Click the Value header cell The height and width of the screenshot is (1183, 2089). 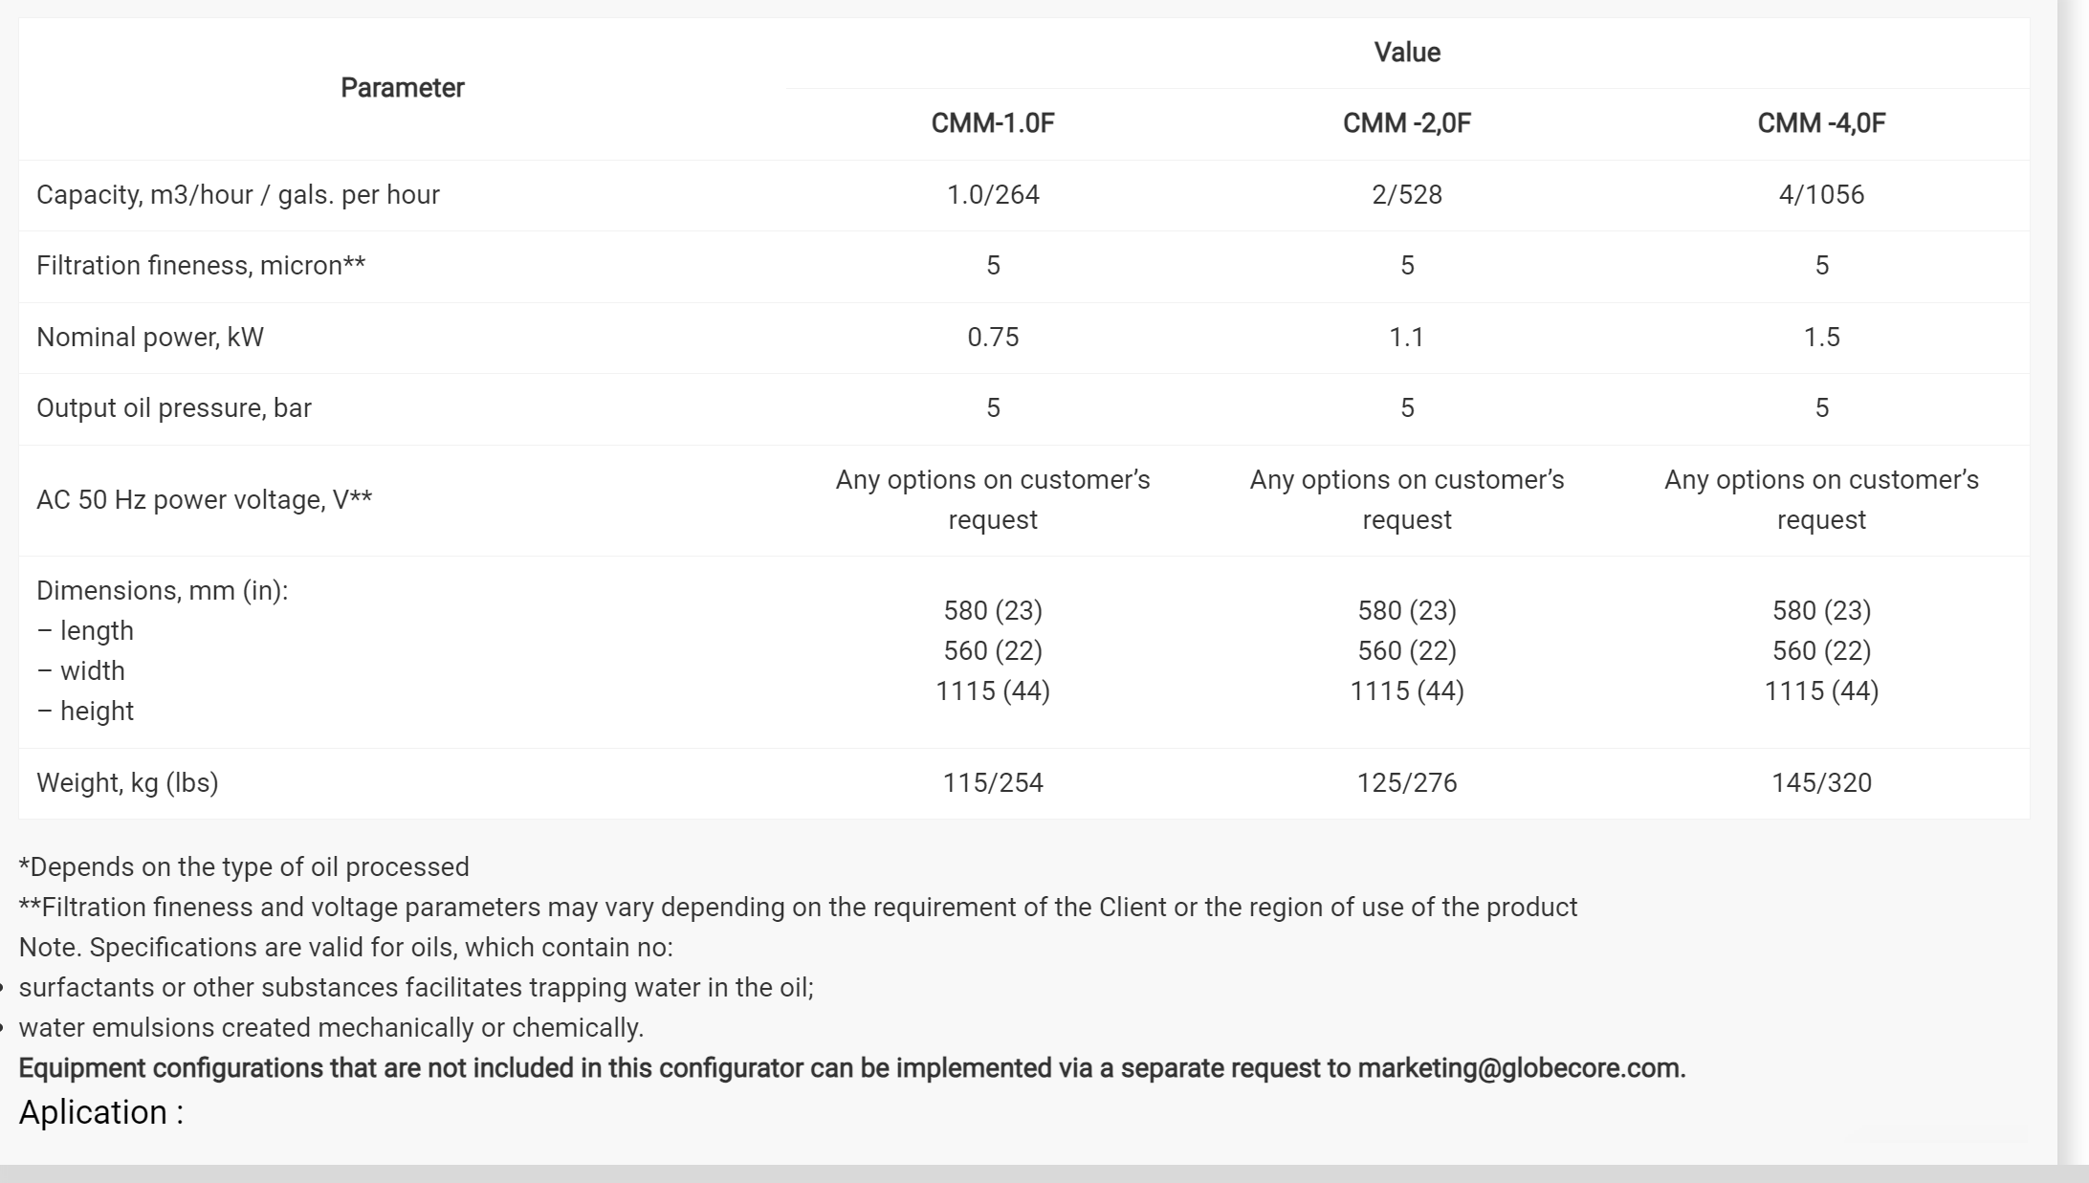coord(1406,53)
